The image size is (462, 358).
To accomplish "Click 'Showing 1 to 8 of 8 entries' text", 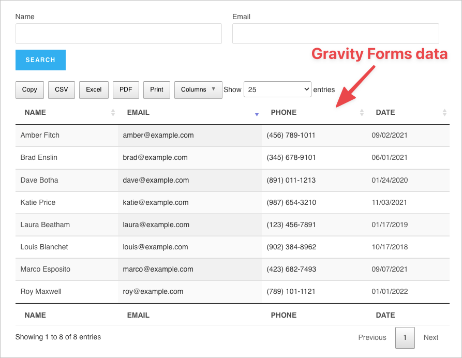I will (x=58, y=337).
